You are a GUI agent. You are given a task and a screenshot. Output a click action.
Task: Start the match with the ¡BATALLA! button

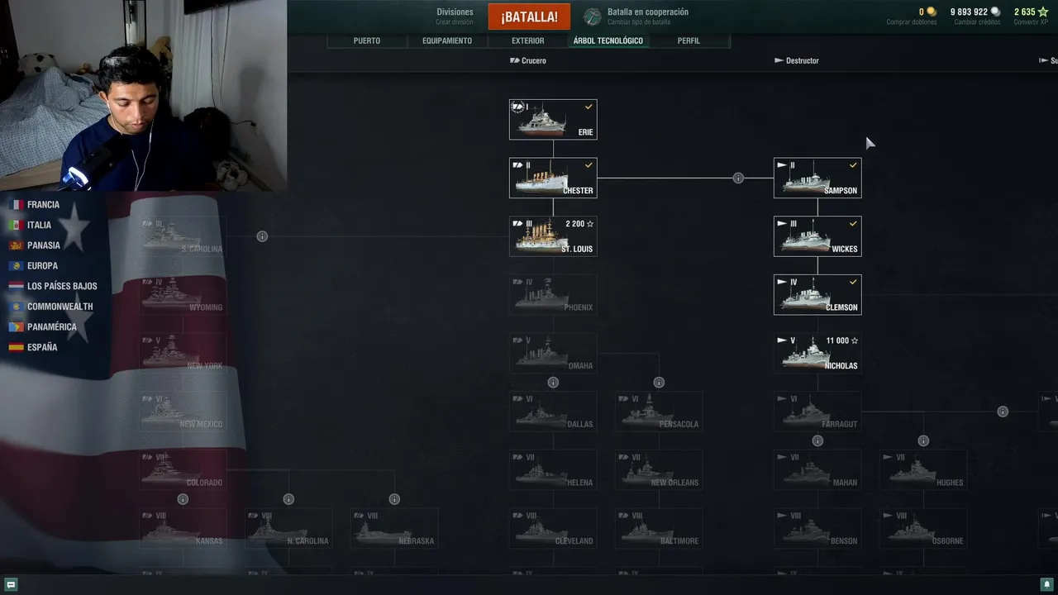(x=529, y=17)
